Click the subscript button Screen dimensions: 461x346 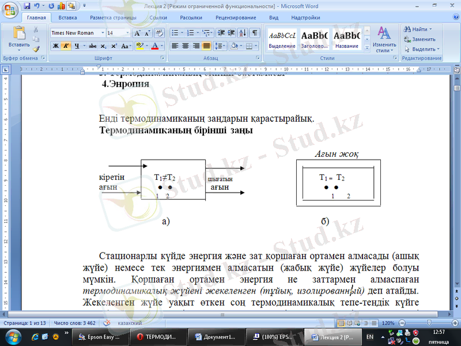(x=104, y=46)
